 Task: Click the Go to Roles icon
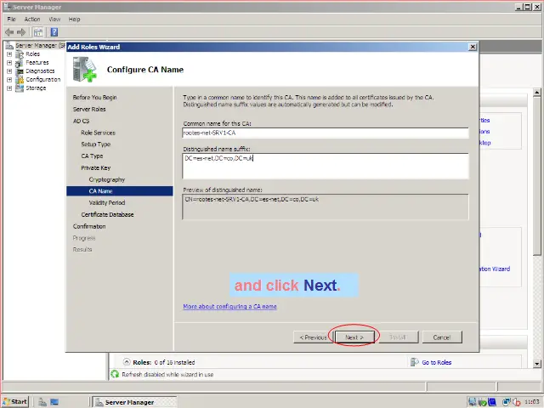414,362
